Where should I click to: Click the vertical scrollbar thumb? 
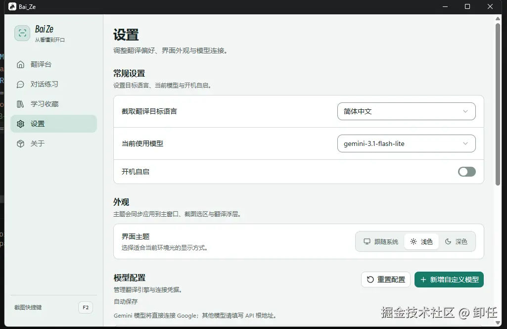tap(498, 104)
